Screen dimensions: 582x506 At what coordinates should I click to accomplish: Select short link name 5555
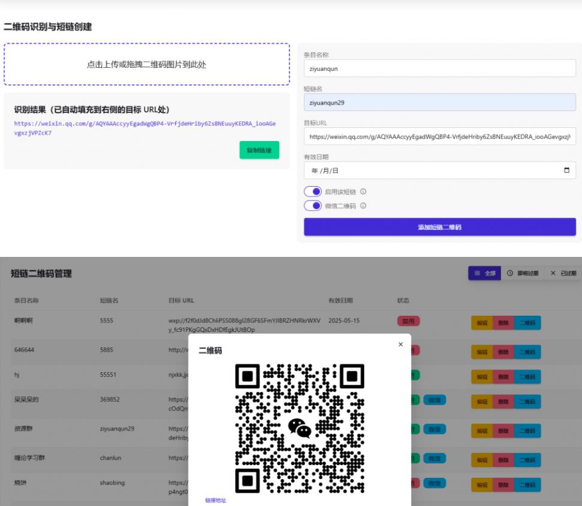click(107, 321)
